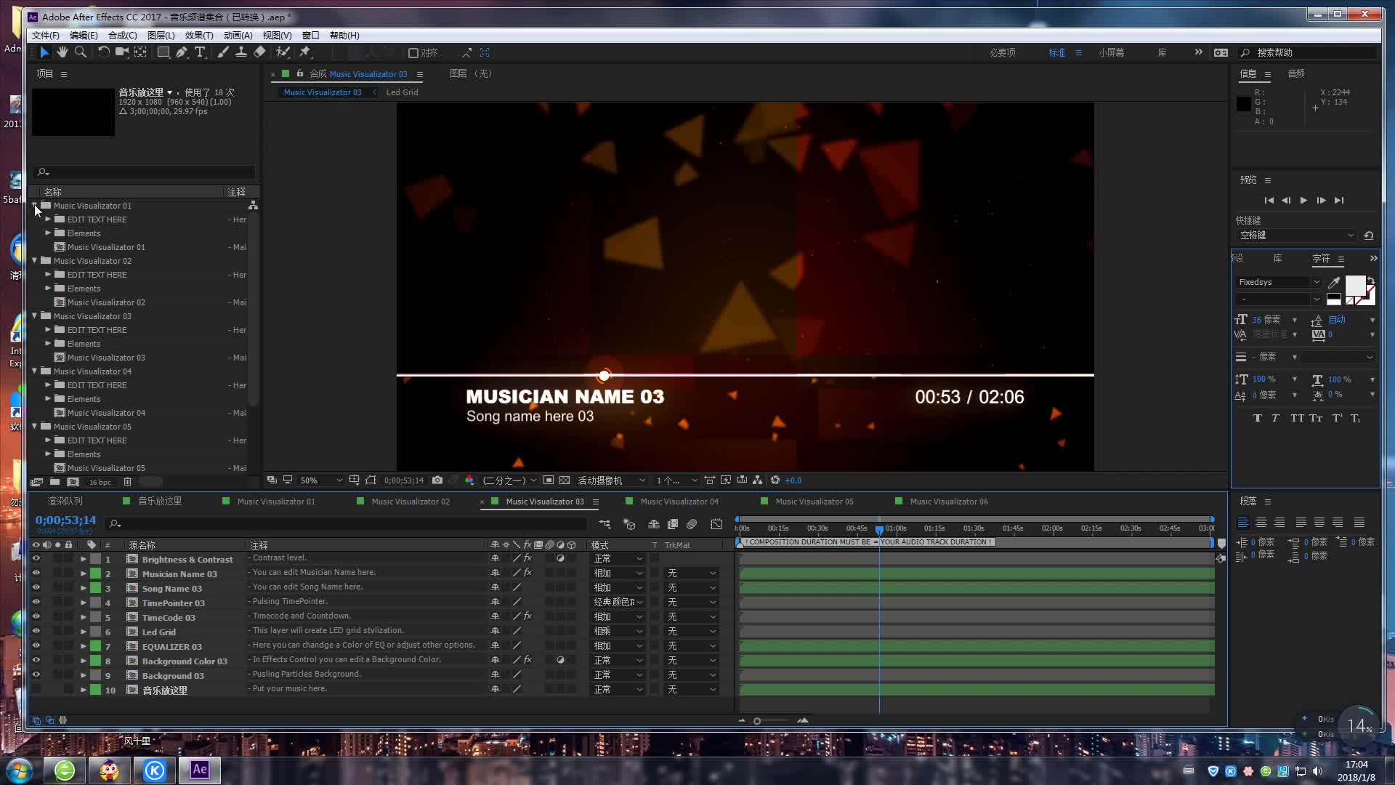Image resolution: width=1395 pixels, height=785 pixels.
Task: Hide the Musician Name 03 layer
Action: tap(36, 573)
